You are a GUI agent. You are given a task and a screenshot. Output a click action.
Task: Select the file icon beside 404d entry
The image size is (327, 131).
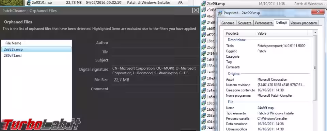(x=204, y=122)
